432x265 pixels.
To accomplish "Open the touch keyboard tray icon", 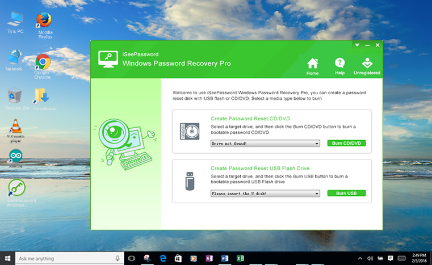I will (402, 258).
